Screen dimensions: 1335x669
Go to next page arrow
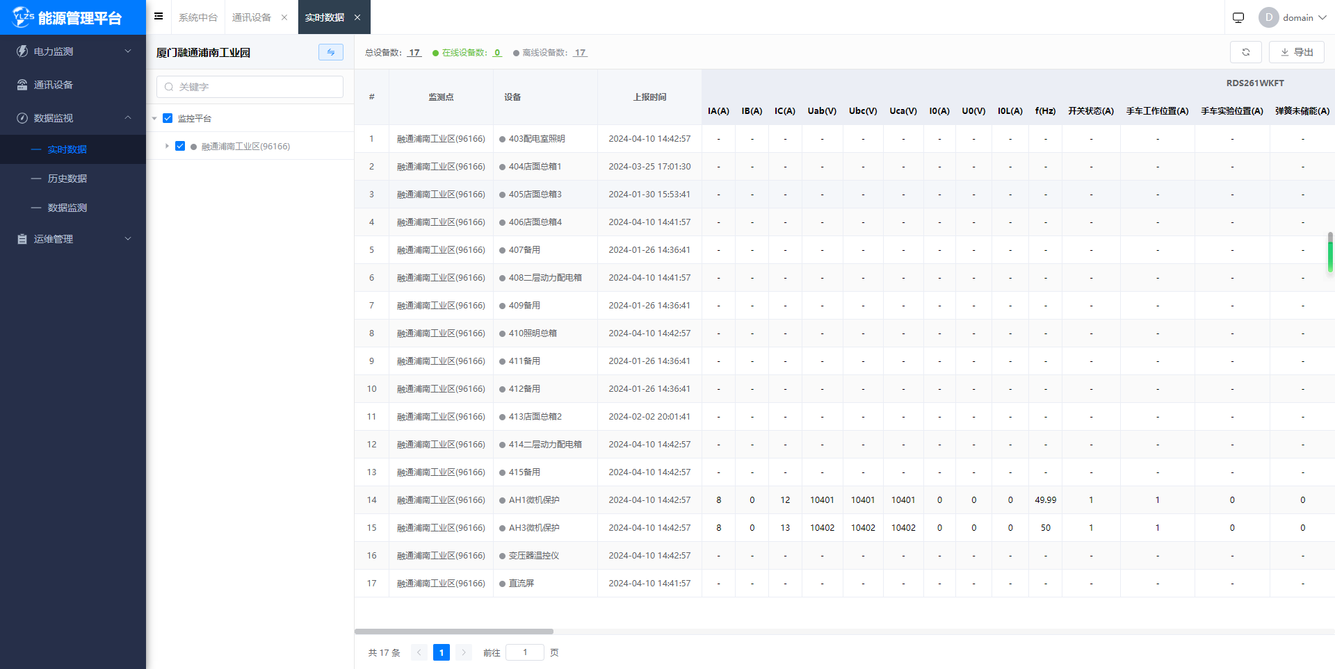[464, 652]
